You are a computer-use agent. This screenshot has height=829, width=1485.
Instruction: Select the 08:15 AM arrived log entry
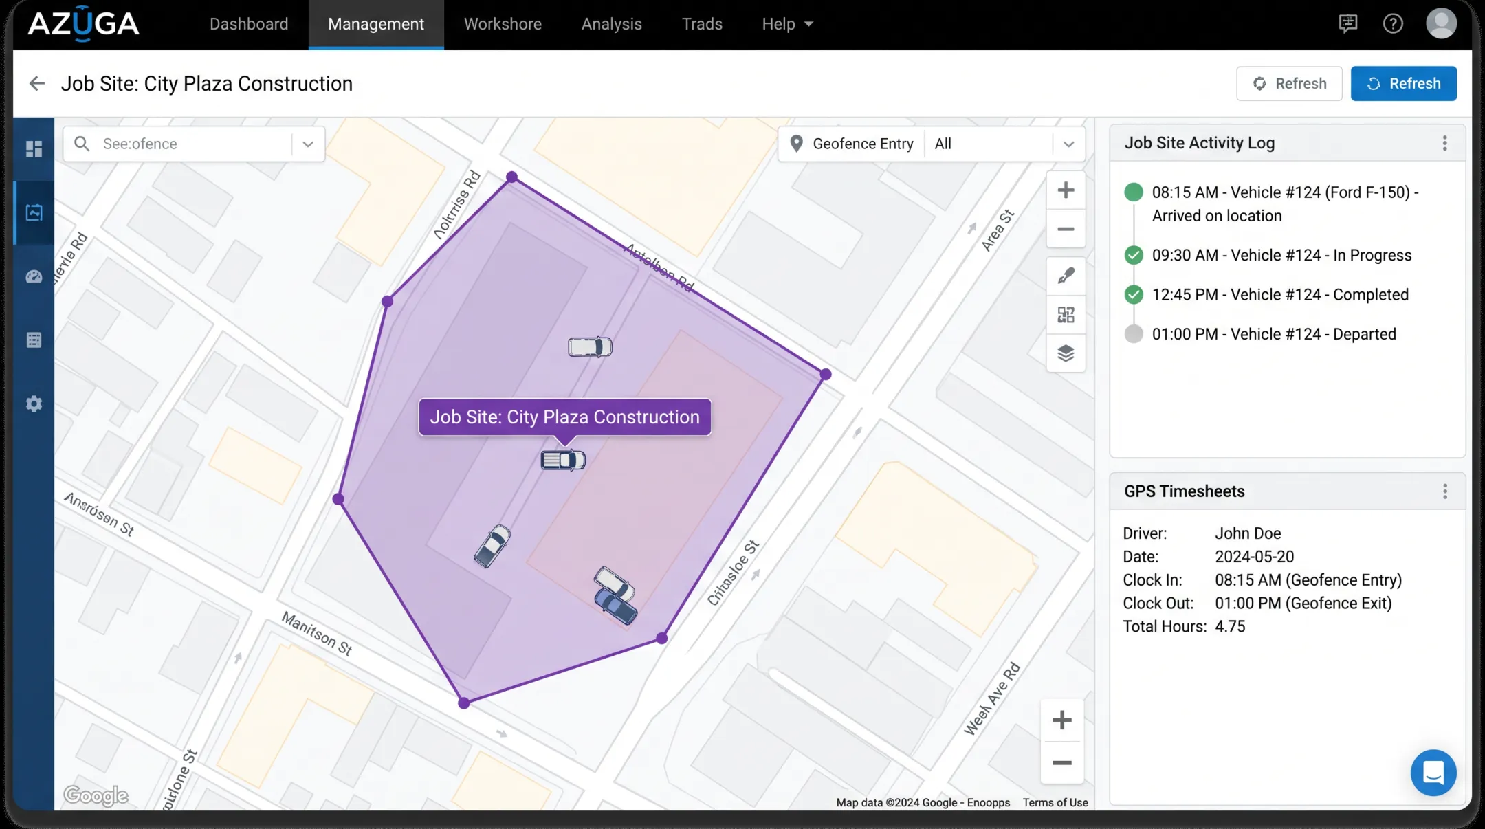click(1286, 204)
